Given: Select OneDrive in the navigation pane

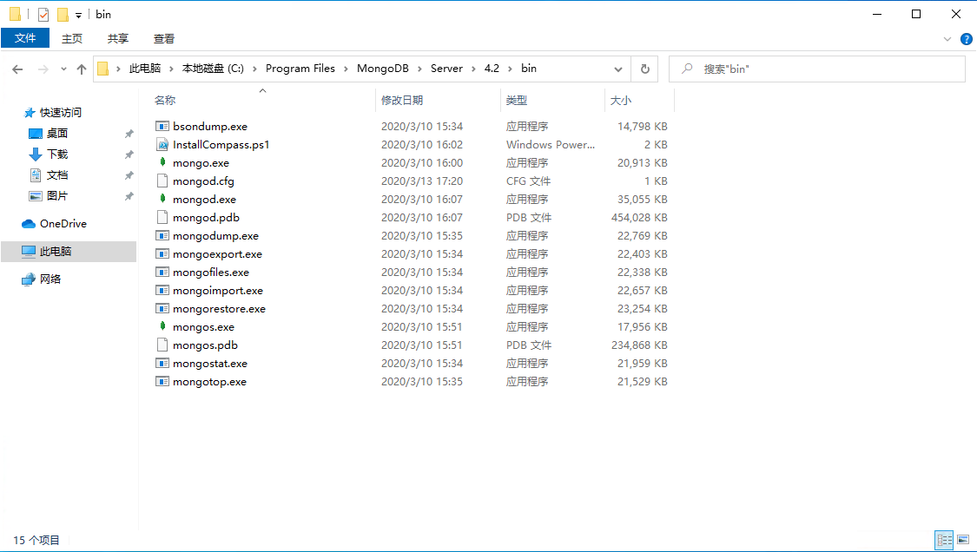Looking at the screenshot, I should click(x=63, y=224).
